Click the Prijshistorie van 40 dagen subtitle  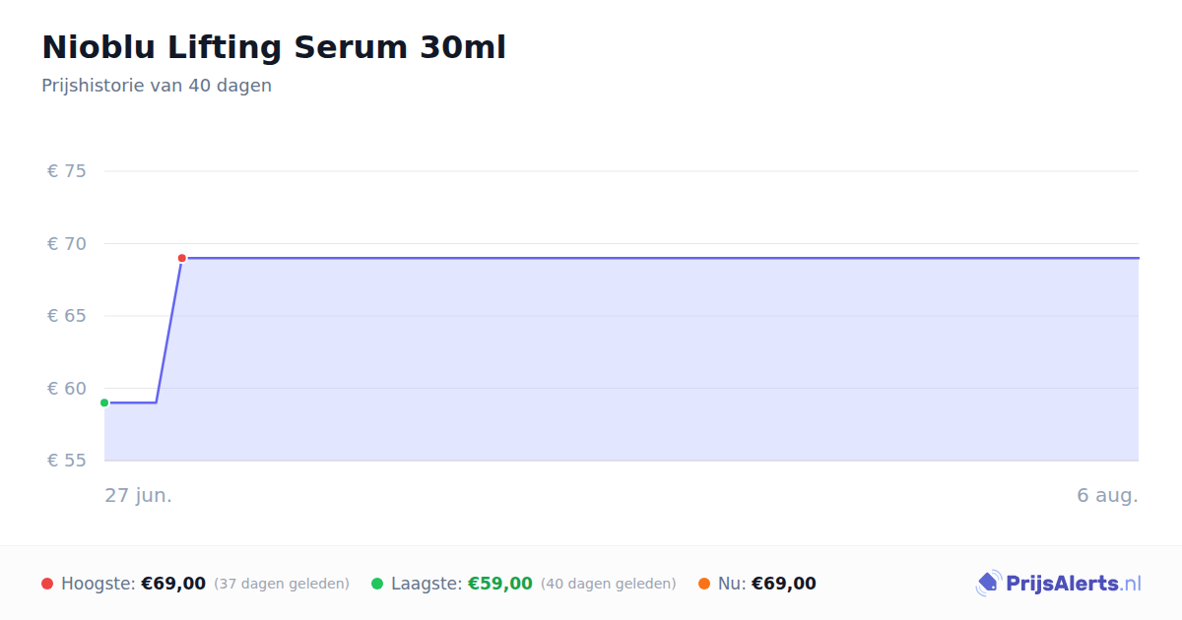click(157, 86)
